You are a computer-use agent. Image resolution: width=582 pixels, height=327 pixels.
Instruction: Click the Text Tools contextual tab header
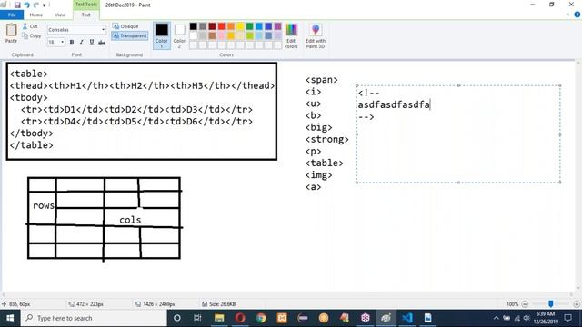coord(85,5)
